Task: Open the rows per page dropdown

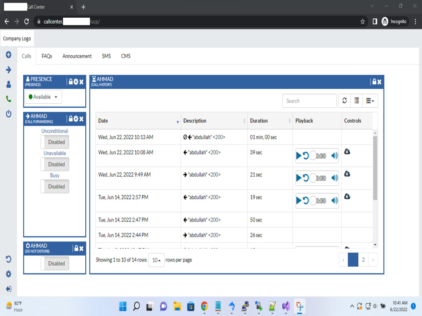Action: pyautogui.click(x=156, y=260)
